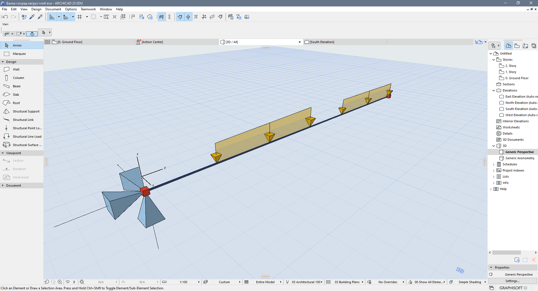Viewport: 538px width, 291px height.
Task: Pick the Structural Support tool
Action: [x=26, y=111]
